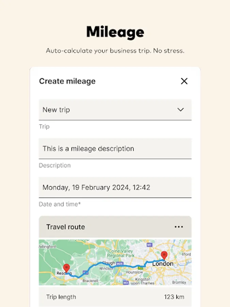This screenshot has height=307, width=230.
Task: Open the route map preview
Action: point(115,263)
